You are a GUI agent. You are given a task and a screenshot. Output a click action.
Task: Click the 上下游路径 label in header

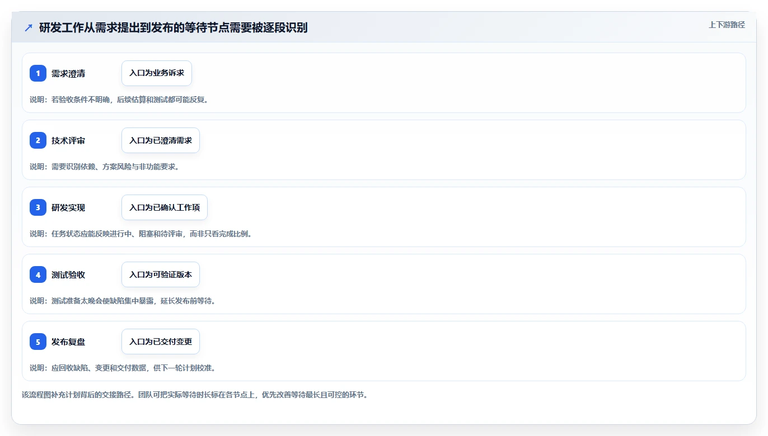click(727, 25)
